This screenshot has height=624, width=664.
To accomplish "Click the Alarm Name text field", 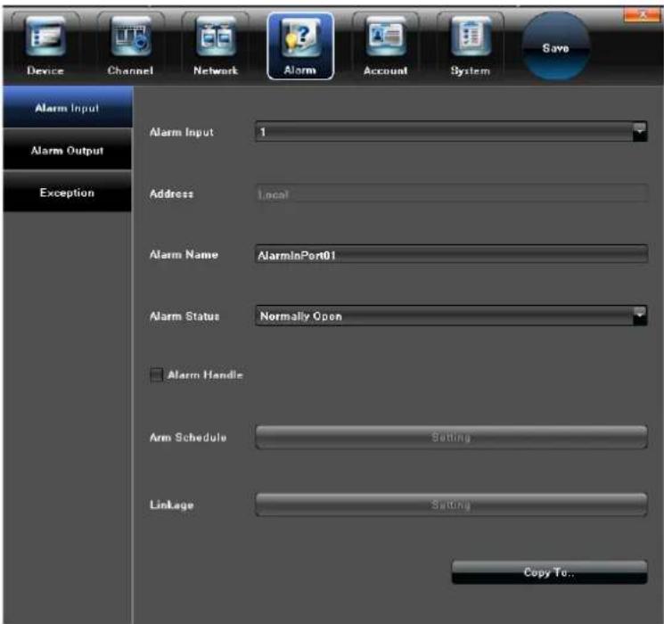I will coord(451,255).
